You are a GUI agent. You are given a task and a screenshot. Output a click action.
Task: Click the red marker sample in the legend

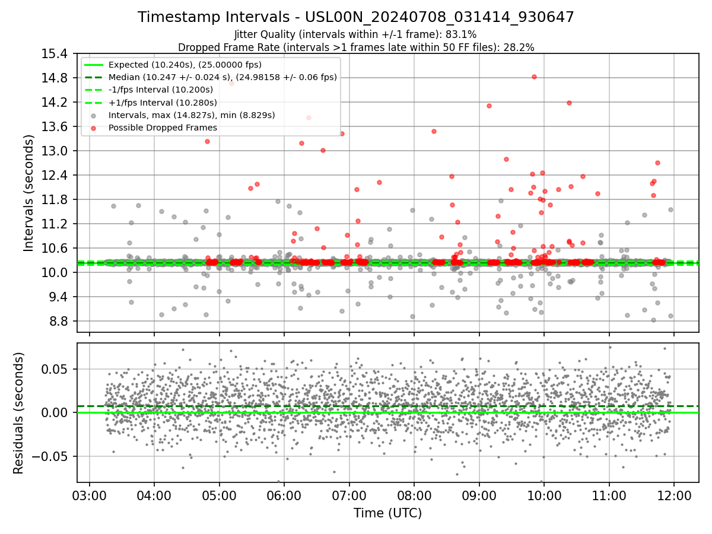[x=94, y=128]
